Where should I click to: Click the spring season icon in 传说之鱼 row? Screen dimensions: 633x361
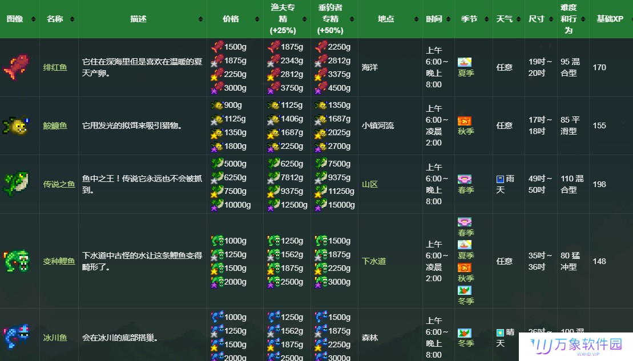point(464,179)
